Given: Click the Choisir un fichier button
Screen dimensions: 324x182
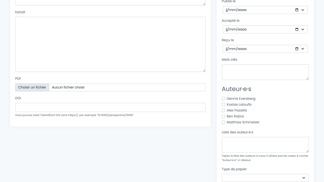Looking at the screenshot, I should (32, 87).
